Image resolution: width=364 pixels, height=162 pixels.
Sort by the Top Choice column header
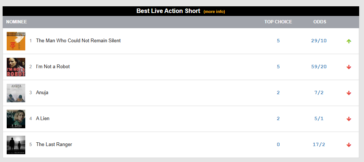[x=278, y=22]
